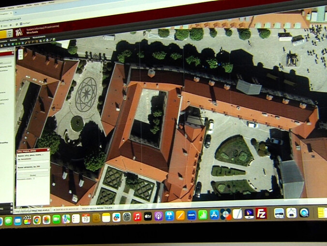
Task: Click the address number input field
Action: pos(33,170)
